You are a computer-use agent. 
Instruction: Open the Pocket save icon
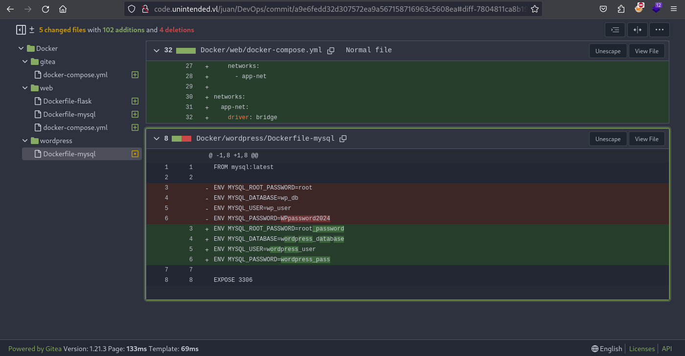pos(604,9)
